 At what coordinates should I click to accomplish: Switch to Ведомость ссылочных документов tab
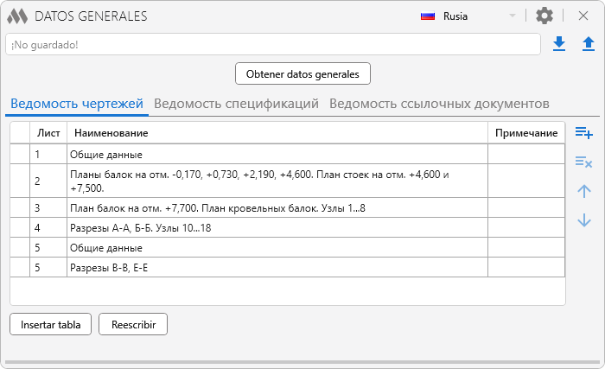pyautogui.click(x=439, y=104)
